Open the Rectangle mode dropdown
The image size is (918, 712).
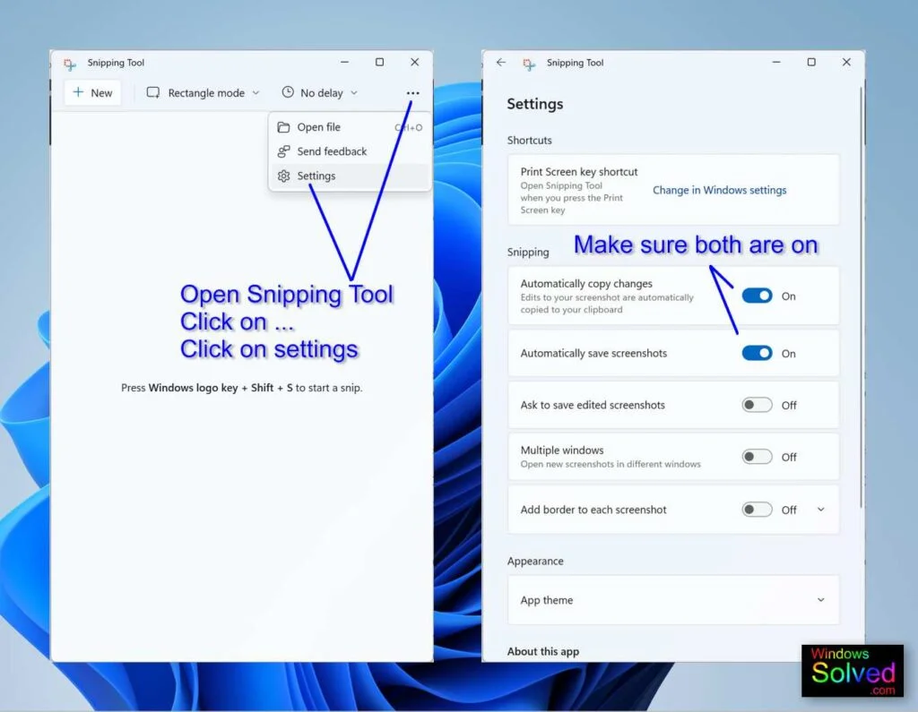[x=203, y=92]
